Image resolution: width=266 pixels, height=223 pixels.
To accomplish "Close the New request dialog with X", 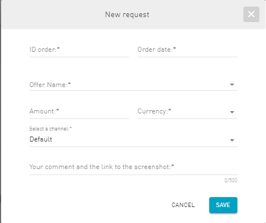I will [251, 14].
